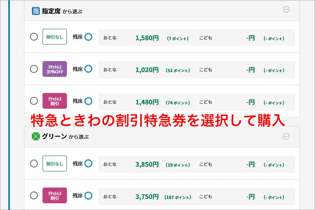The width and height of the screenshot is (315, 210).
Task: Click the グリーン から選ぶ heading
Action: pos(65,137)
